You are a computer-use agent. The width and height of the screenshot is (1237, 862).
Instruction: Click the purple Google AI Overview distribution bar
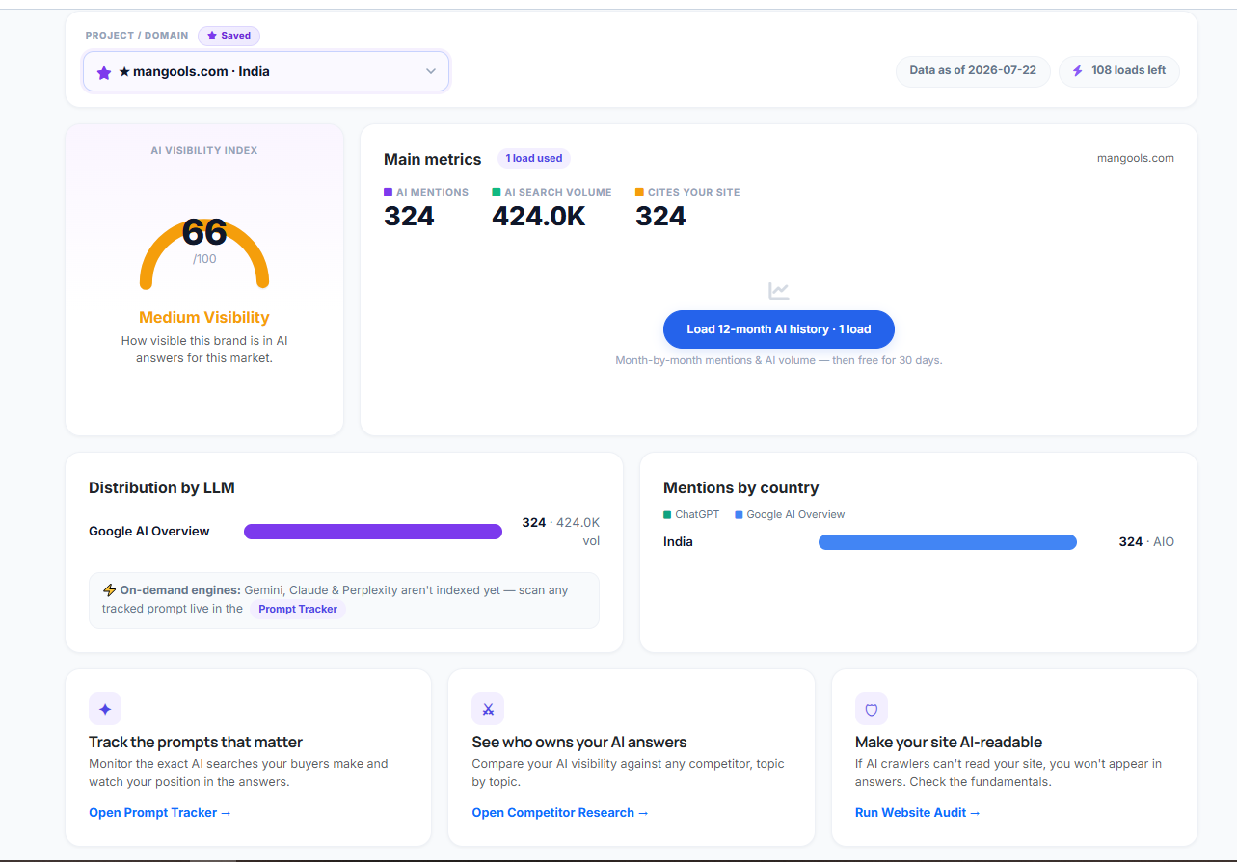tap(373, 532)
